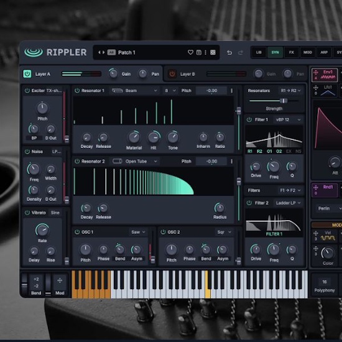342x342 pixels.
Task: Switch to the FX tab
Action: click(x=292, y=52)
